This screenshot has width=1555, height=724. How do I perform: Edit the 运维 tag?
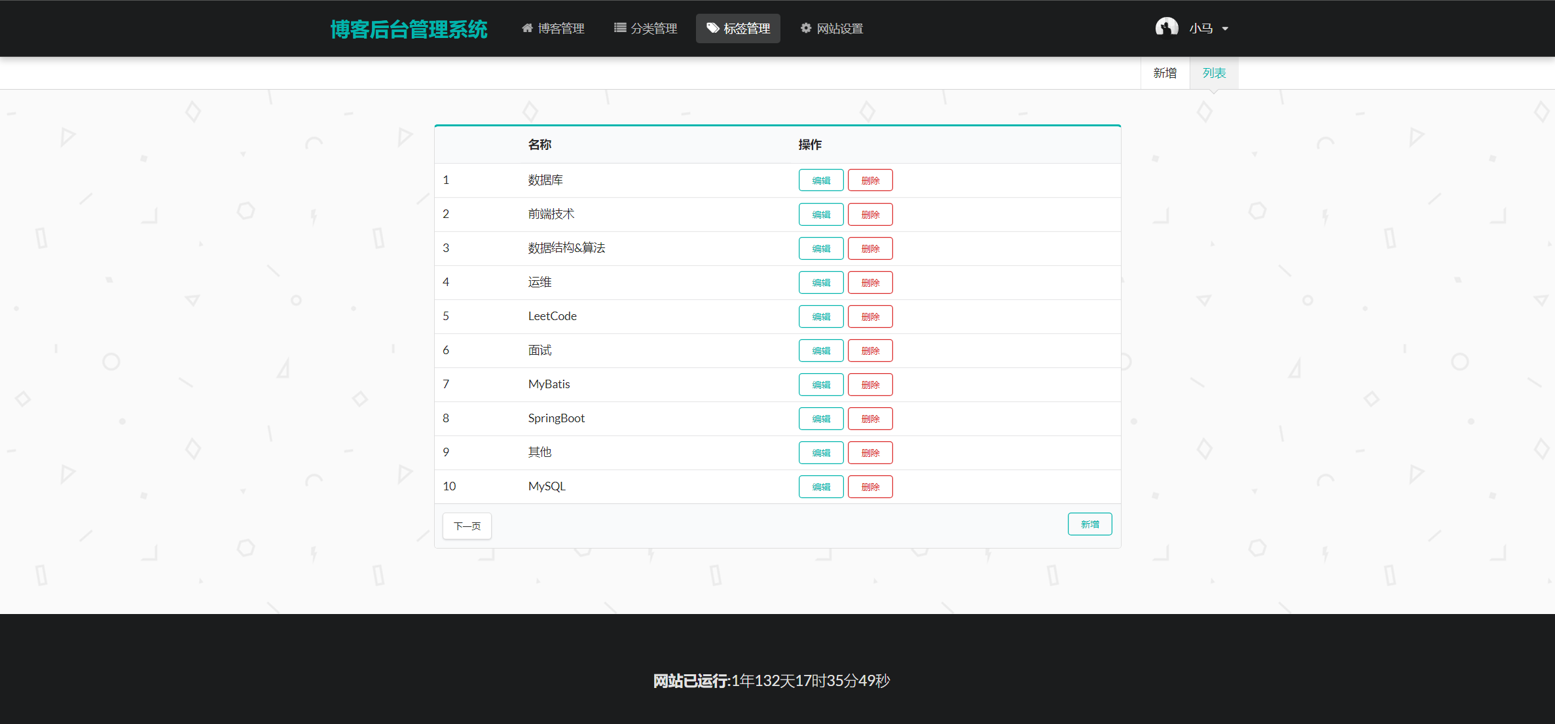point(821,282)
